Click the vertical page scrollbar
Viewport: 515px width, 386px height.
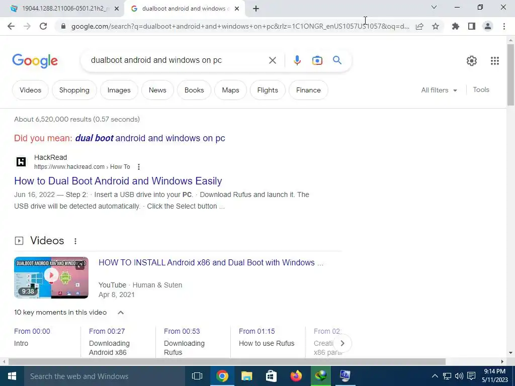point(510,75)
